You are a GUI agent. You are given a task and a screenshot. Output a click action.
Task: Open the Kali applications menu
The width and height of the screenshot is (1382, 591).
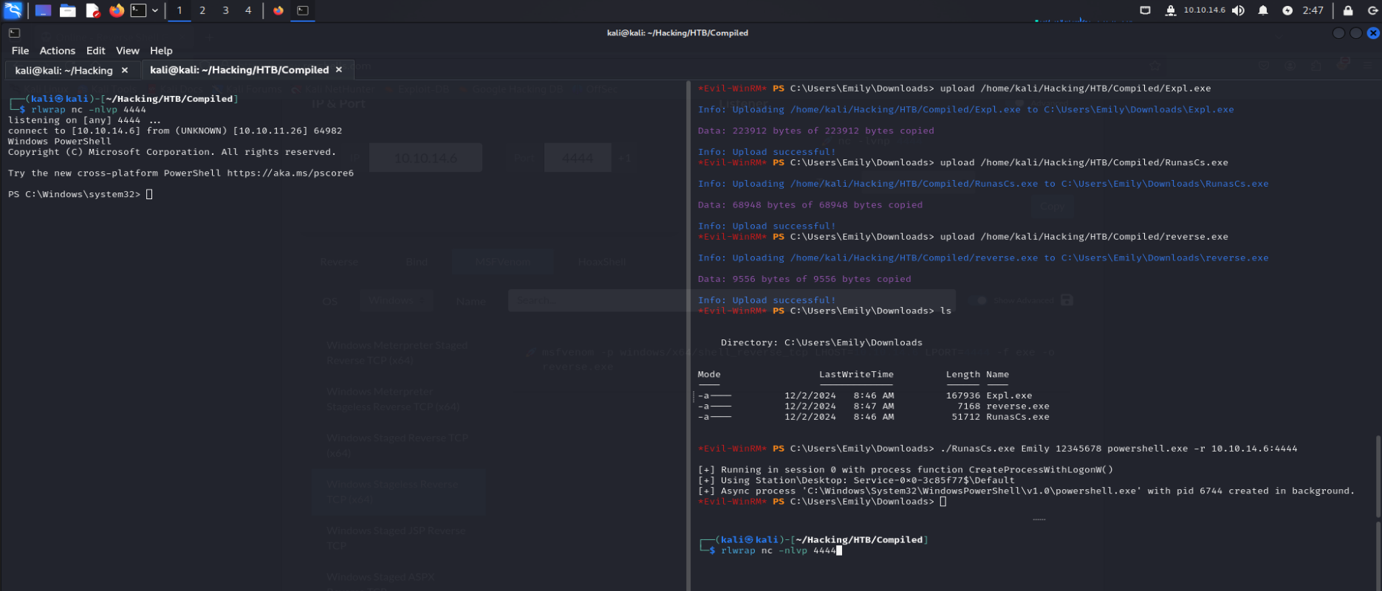13,10
